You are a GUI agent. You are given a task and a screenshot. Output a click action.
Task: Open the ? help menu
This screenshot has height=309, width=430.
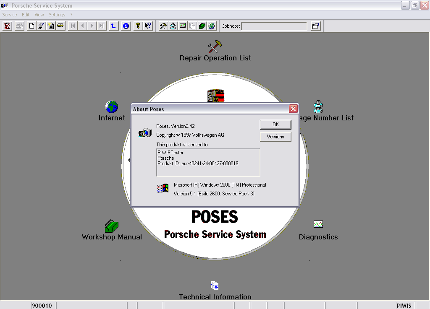(71, 15)
